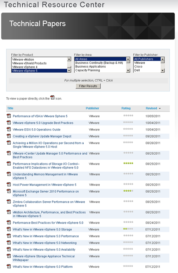This screenshot has height=273, width=178.
Task: Open PDF icon for ESXi 5.0 Operations Guide
Action: tap(9, 129)
